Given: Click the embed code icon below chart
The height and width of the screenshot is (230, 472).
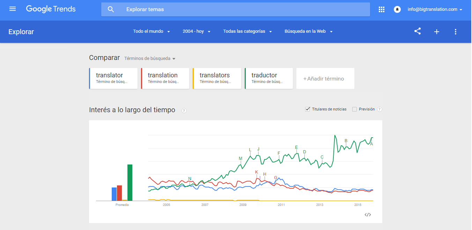Looking at the screenshot, I should click(368, 215).
